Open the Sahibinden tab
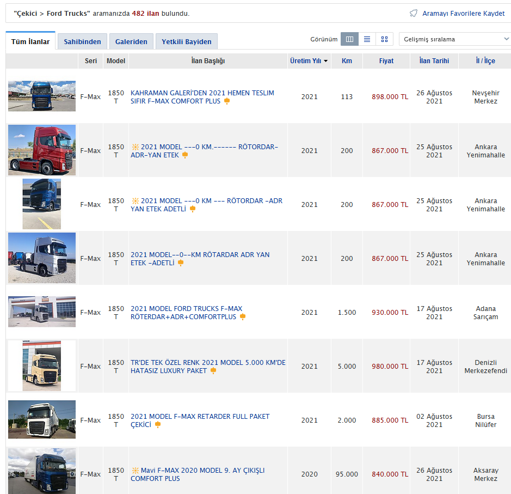Screen dimensions: 511x494 click(x=82, y=42)
